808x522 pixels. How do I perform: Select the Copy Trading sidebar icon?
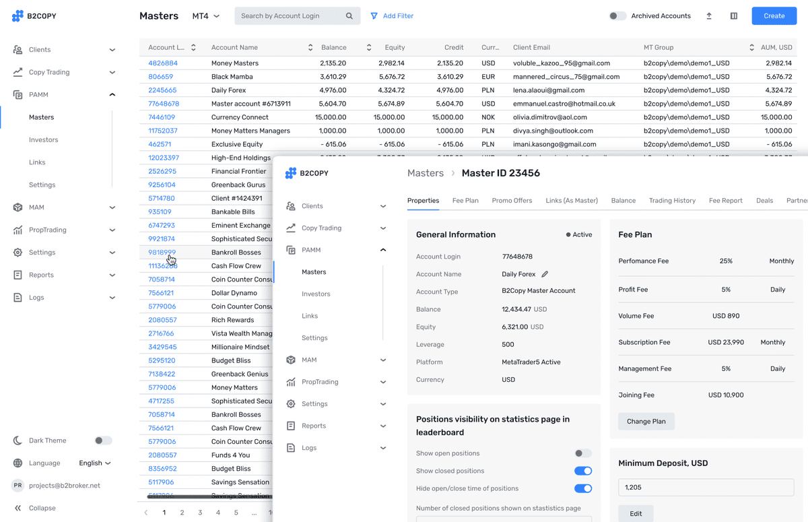[x=17, y=72]
